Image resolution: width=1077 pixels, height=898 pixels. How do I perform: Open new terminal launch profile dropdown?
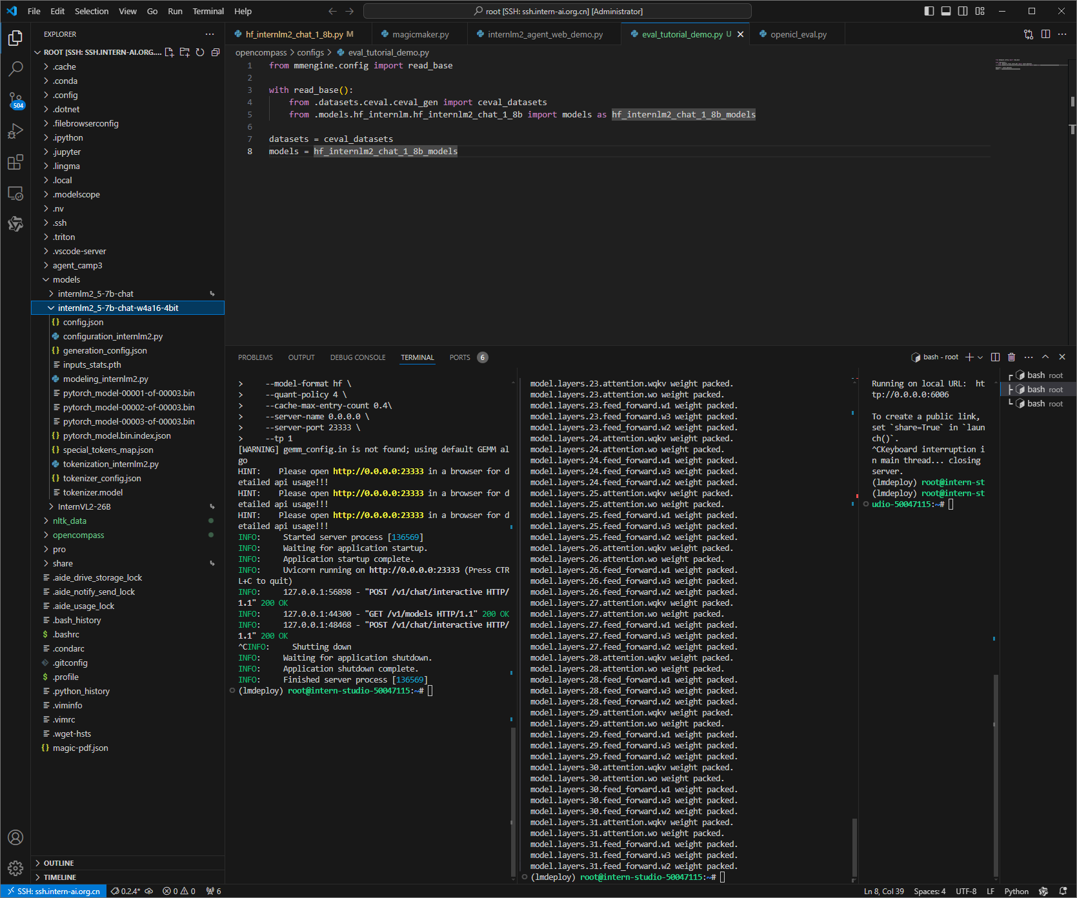[980, 357]
